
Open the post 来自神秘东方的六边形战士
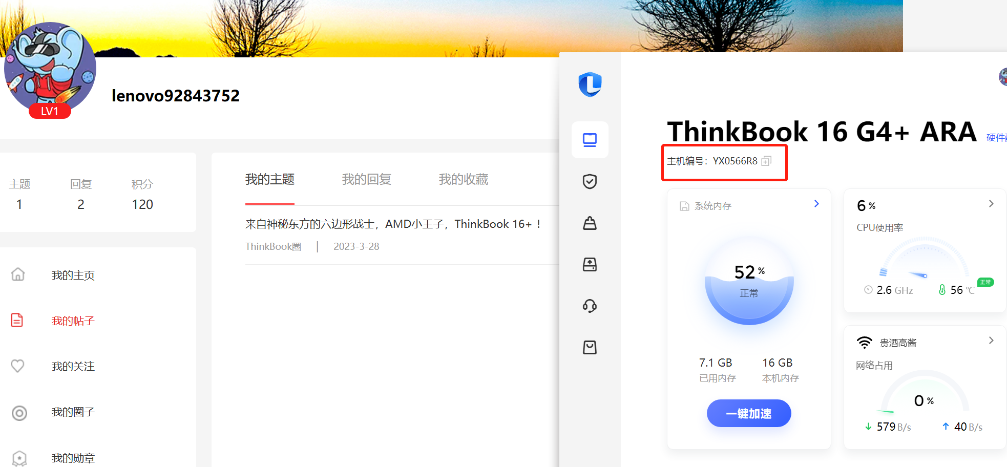coord(393,224)
